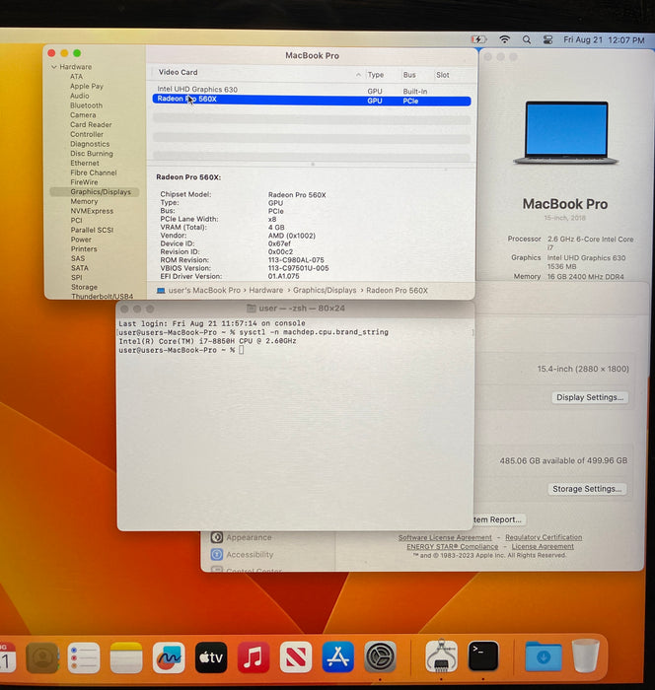This screenshot has height=690, width=655.
Task: Click the Display Settings button
Action: coord(590,397)
